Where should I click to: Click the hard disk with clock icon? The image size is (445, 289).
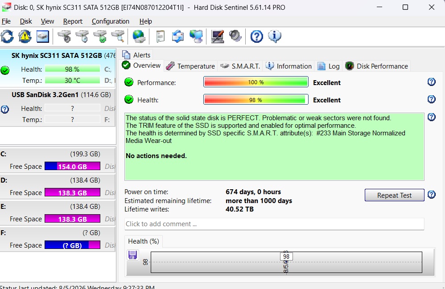click(x=82, y=37)
